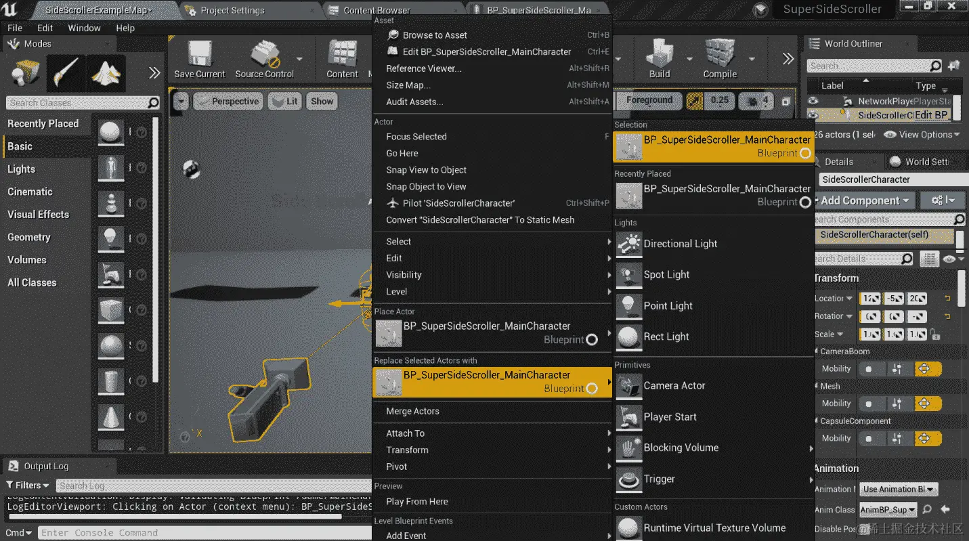The image size is (969, 541).
Task: Click the actor name field SideScrollerCharacter
Action: click(892, 179)
